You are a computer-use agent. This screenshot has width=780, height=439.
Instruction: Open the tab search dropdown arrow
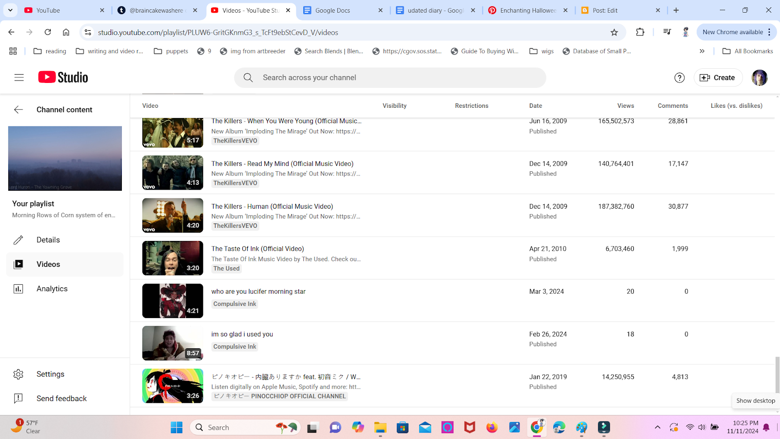click(x=10, y=10)
